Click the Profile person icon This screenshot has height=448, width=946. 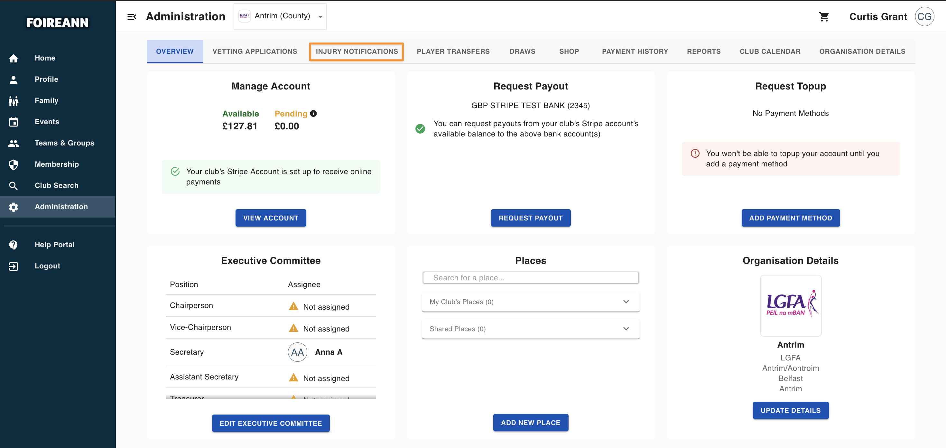14,79
